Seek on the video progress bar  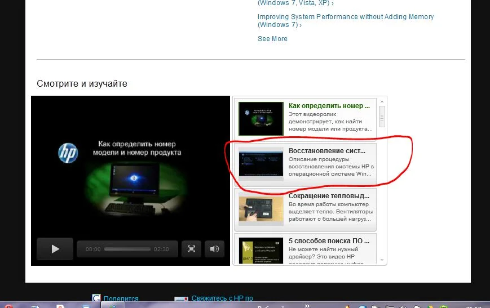coord(127,249)
